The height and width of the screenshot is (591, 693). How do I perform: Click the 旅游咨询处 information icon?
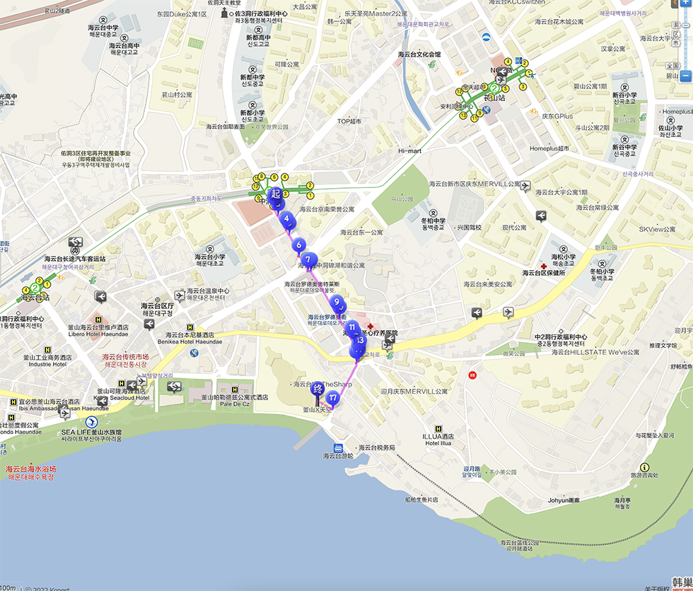(644, 467)
